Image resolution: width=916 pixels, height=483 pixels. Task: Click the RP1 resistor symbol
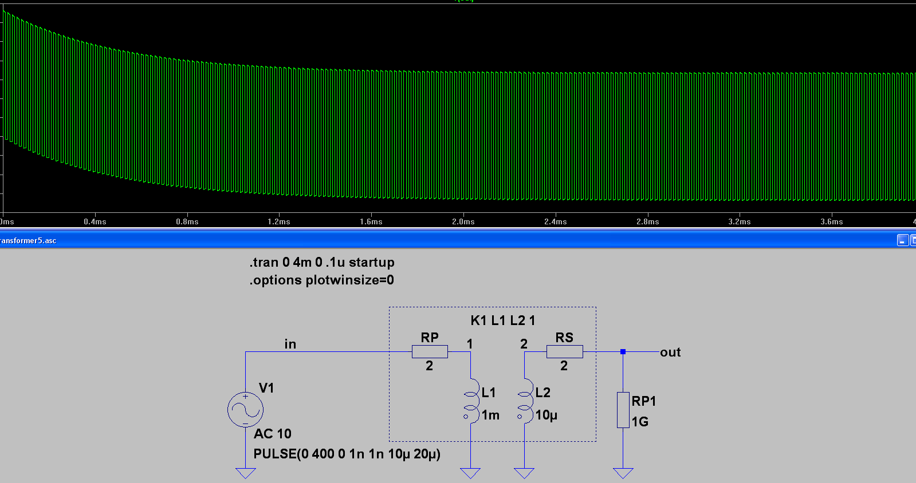tap(623, 410)
